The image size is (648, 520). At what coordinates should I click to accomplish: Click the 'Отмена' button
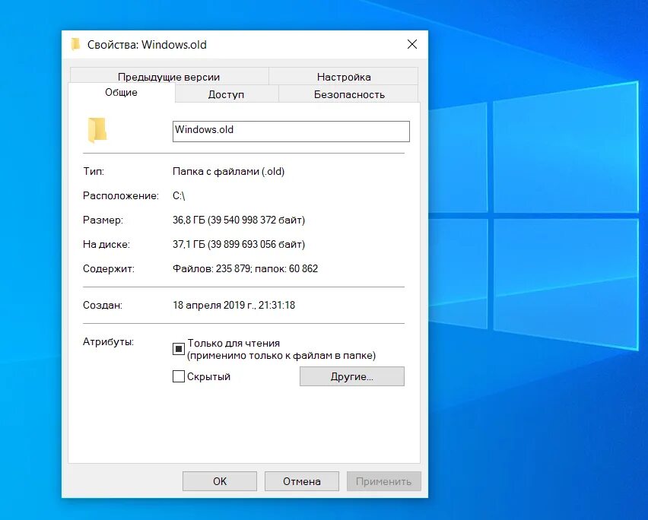point(302,481)
